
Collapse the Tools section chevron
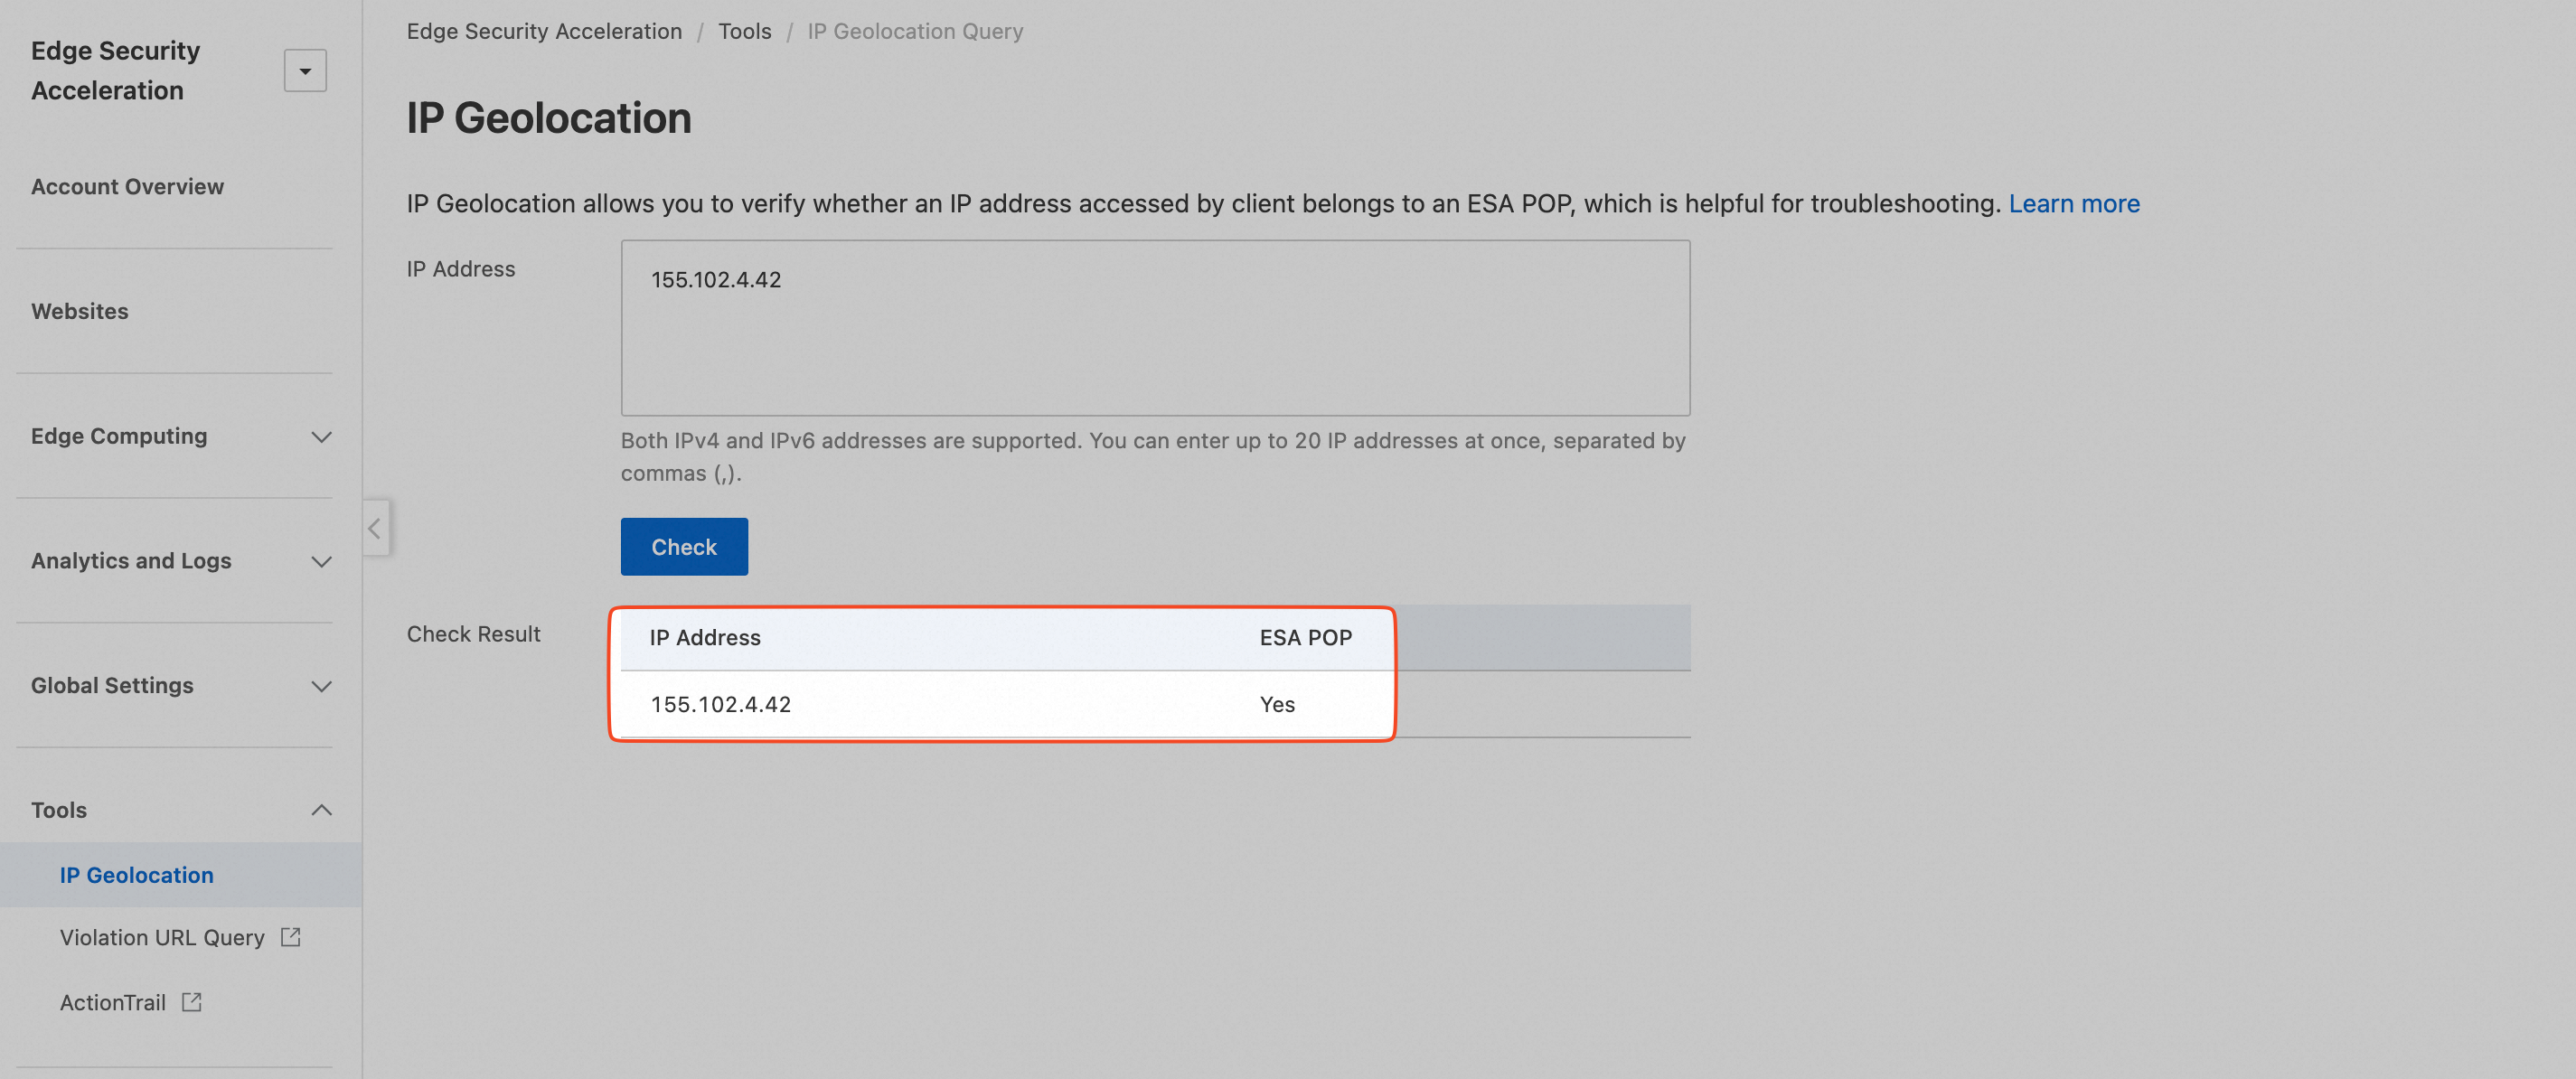click(321, 810)
